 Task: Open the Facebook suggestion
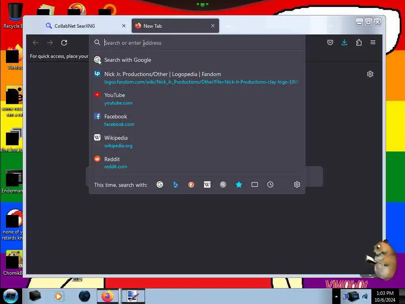[x=197, y=120]
